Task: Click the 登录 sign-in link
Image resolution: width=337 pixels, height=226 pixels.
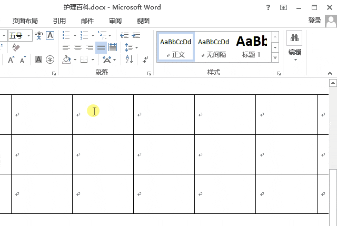Action: click(x=315, y=21)
